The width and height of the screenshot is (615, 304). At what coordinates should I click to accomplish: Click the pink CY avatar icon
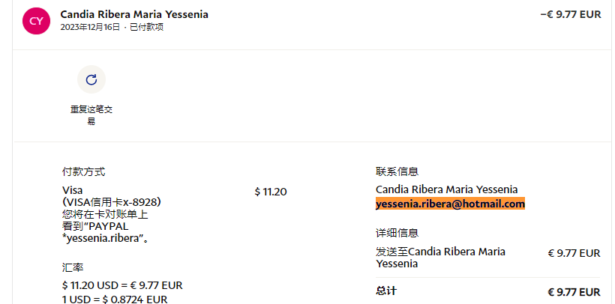36,21
